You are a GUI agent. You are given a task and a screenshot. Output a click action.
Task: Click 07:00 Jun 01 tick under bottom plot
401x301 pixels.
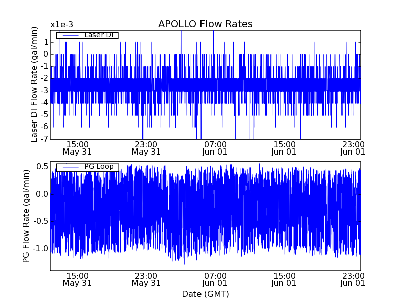(215, 279)
